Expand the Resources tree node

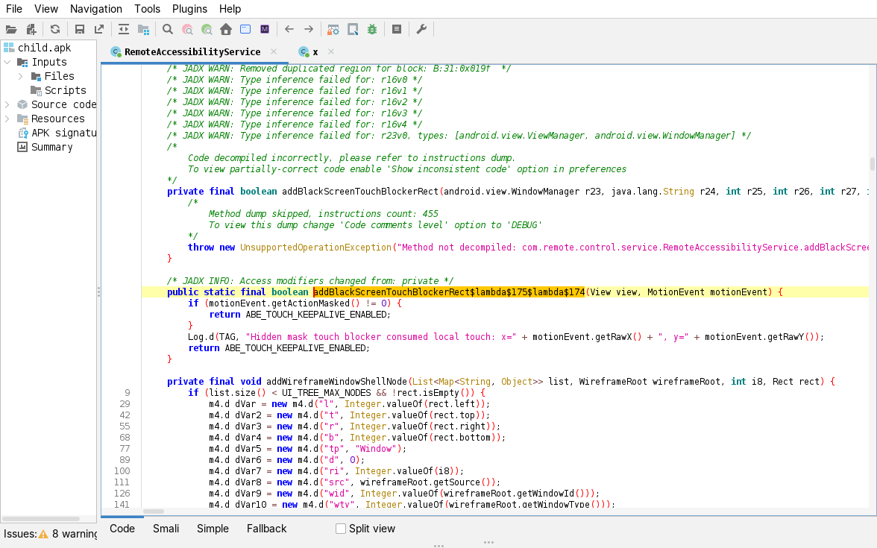point(7,119)
